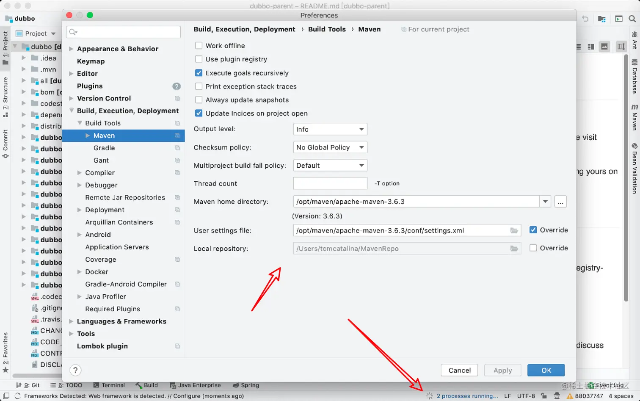Image resolution: width=640 pixels, height=401 pixels.
Task: Open the Git tool window tab
Action: tap(28, 385)
